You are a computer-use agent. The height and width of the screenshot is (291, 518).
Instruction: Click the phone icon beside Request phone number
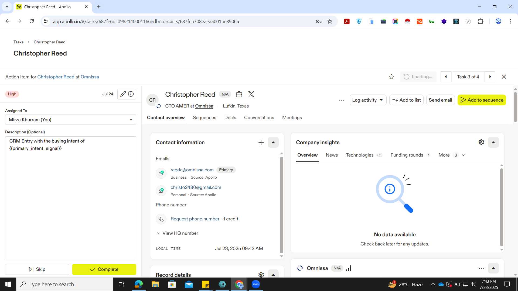[161, 219]
